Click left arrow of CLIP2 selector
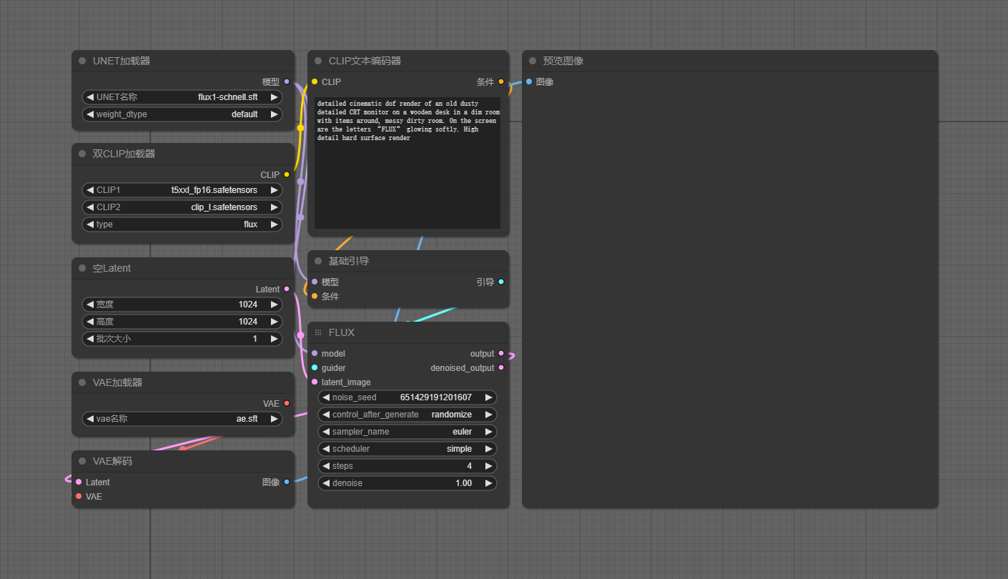This screenshot has width=1008, height=579. [90, 207]
